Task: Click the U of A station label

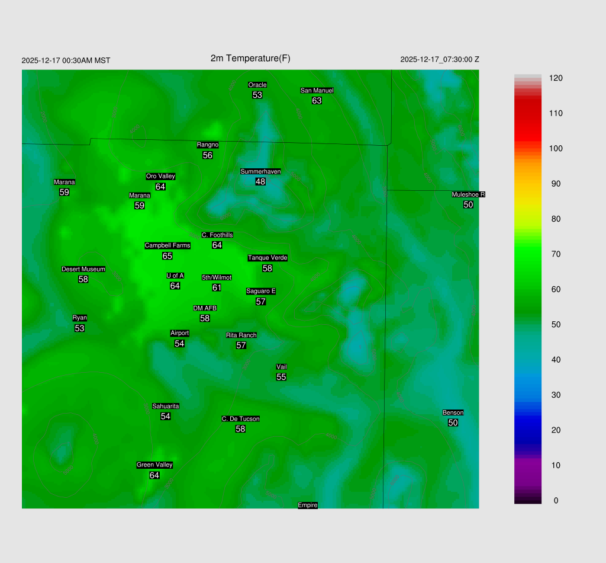Action: pyautogui.click(x=175, y=276)
